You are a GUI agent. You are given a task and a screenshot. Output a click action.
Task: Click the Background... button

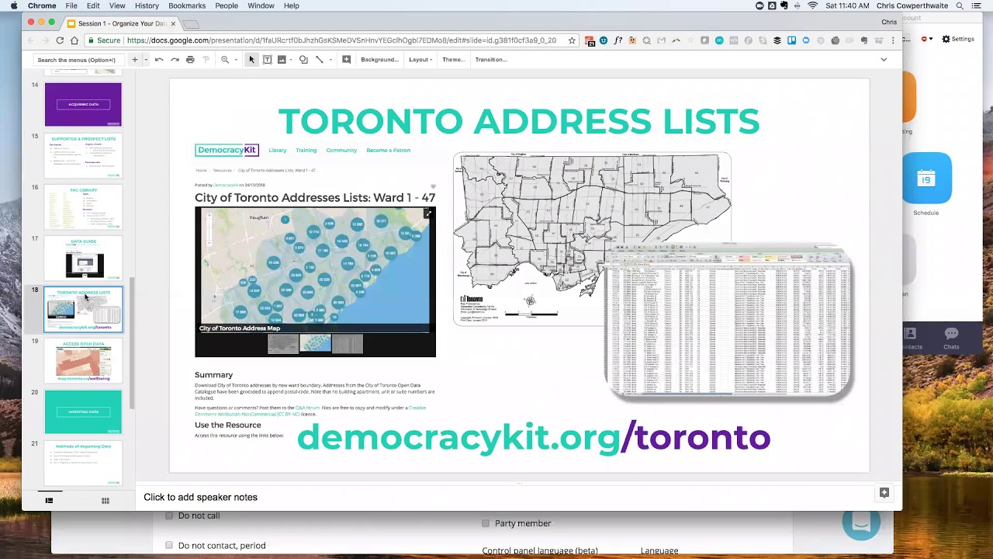(380, 60)
